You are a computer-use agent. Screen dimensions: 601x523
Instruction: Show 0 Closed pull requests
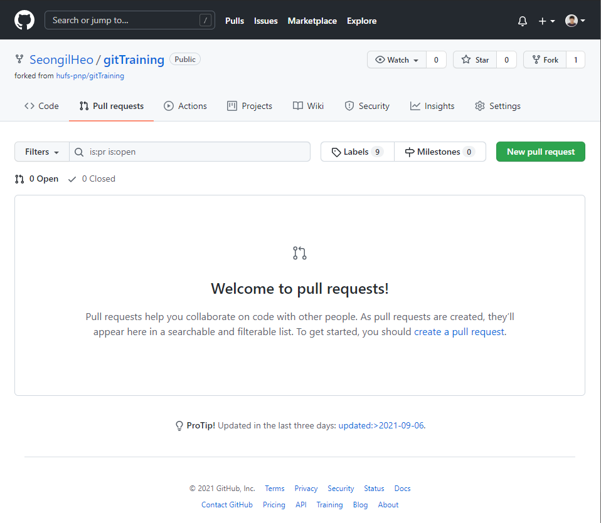[x=92, y=179]
